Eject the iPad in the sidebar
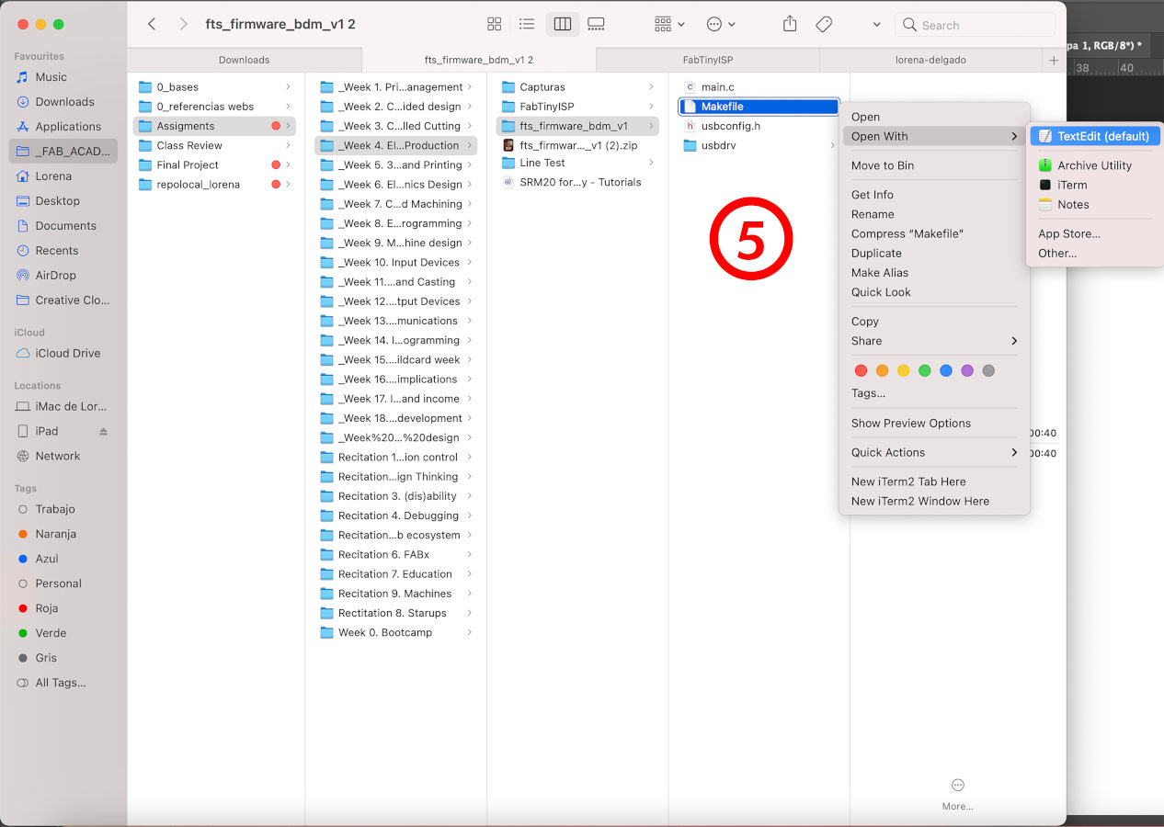Screen dimensions: 1164x827 pyautogui.click(x=103, y=432)
